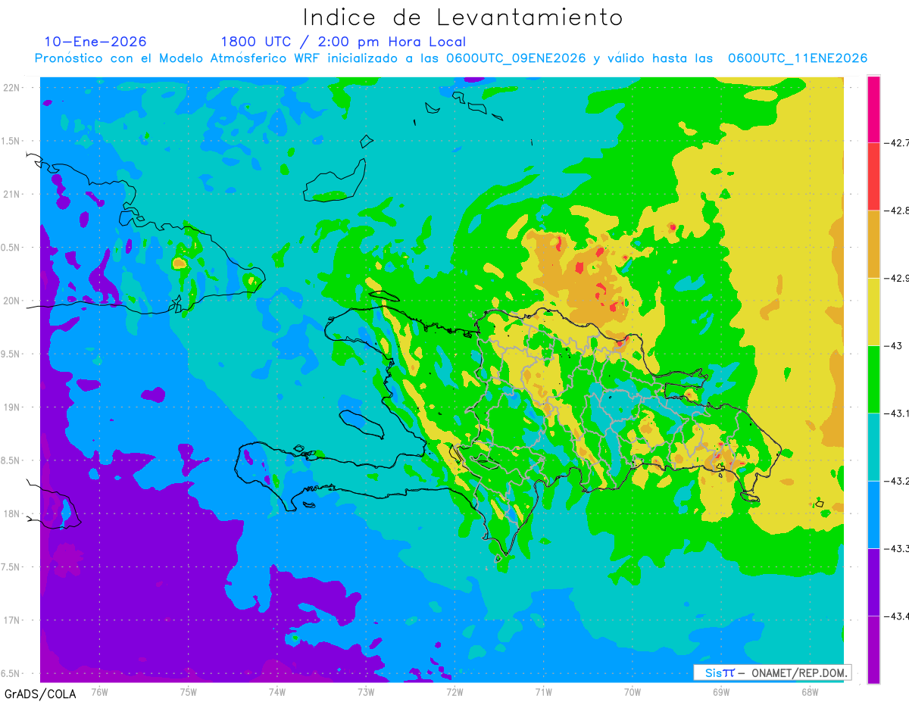Click the pink top colorbar swatch
Image resolution: width=909 pixels, height=702 pixels.
coord(873,109)
